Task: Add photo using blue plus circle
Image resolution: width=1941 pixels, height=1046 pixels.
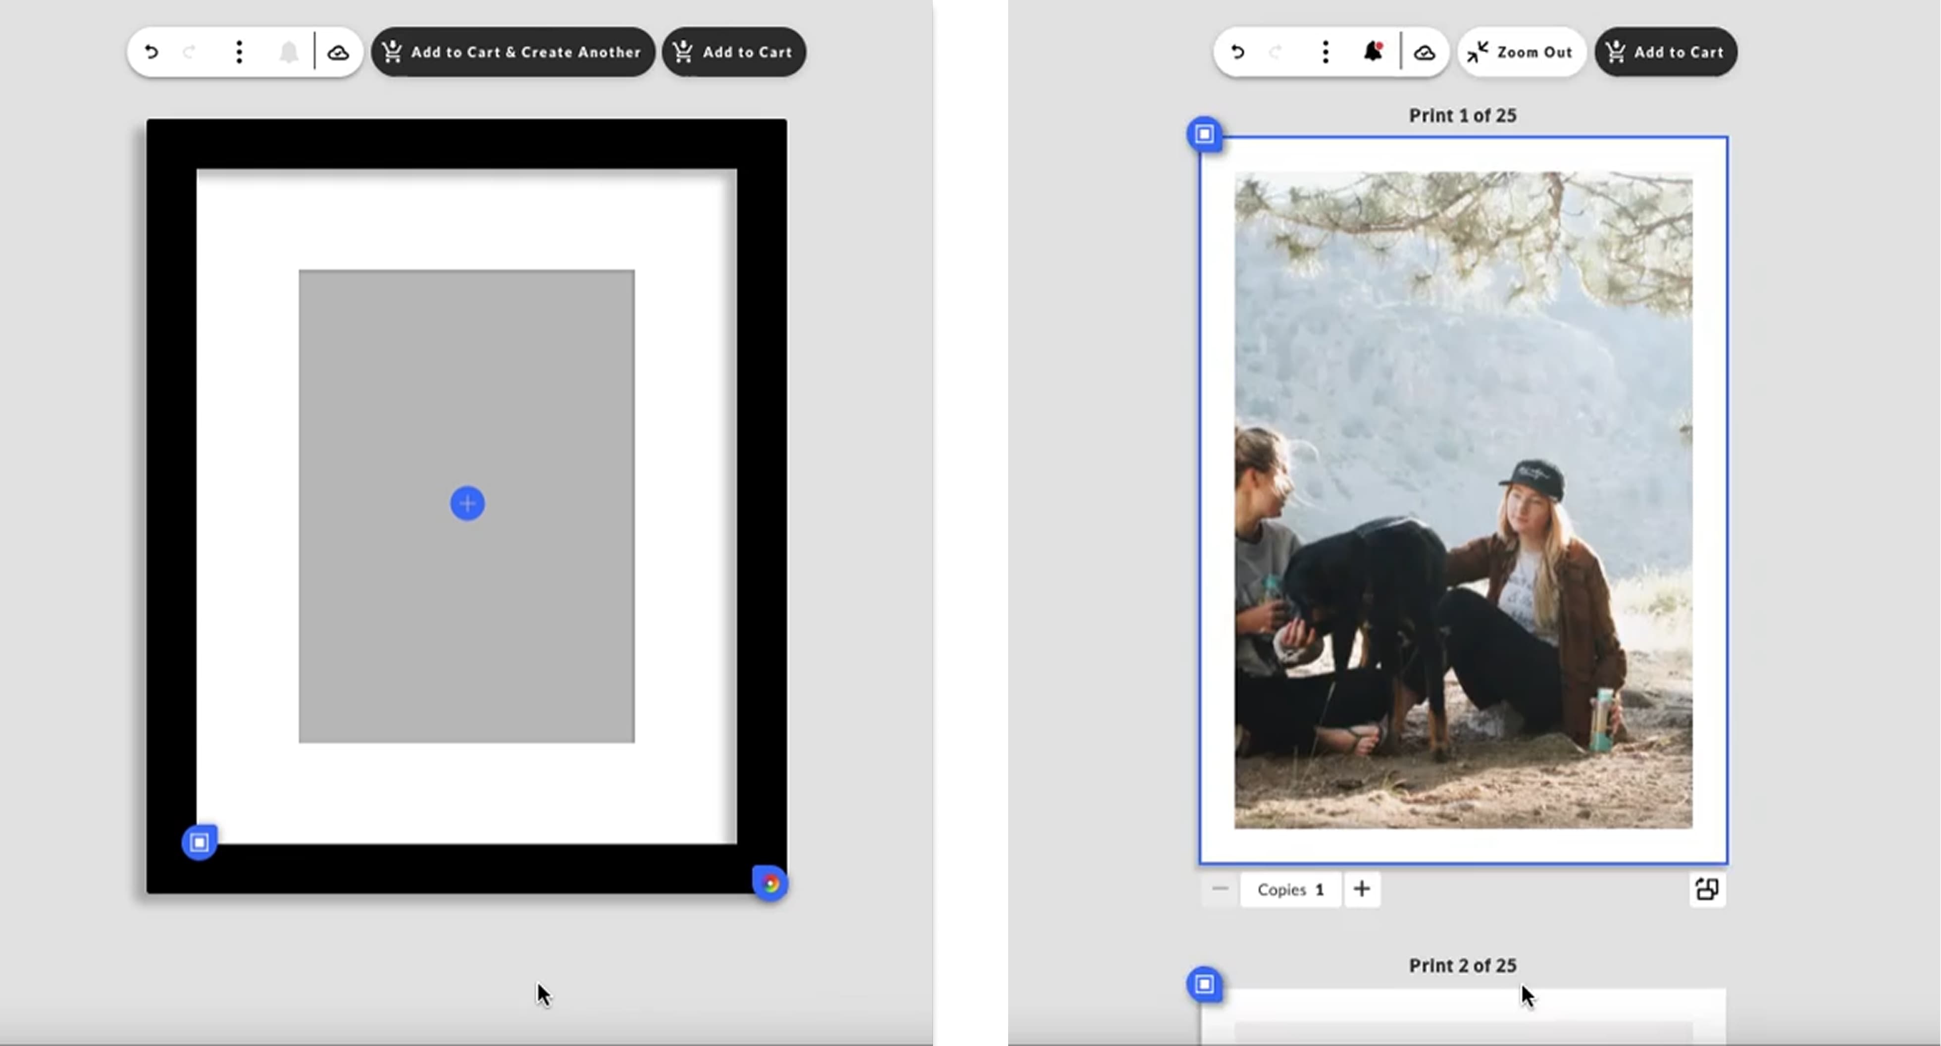Action: (467, 503)
